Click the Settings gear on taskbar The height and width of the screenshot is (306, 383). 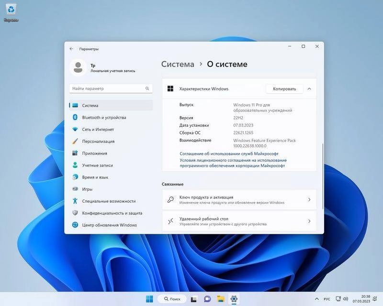[234, 299]
